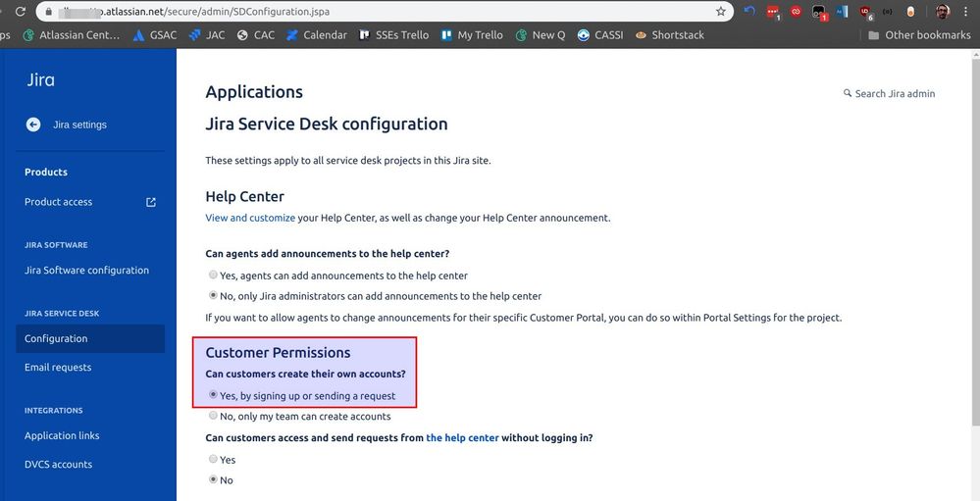Open the uBlock Origin shield icon

click(865, 12)
